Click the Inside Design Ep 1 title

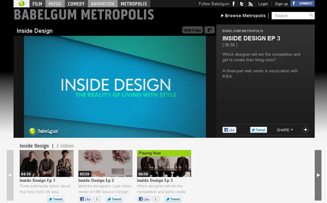[37, 180]
